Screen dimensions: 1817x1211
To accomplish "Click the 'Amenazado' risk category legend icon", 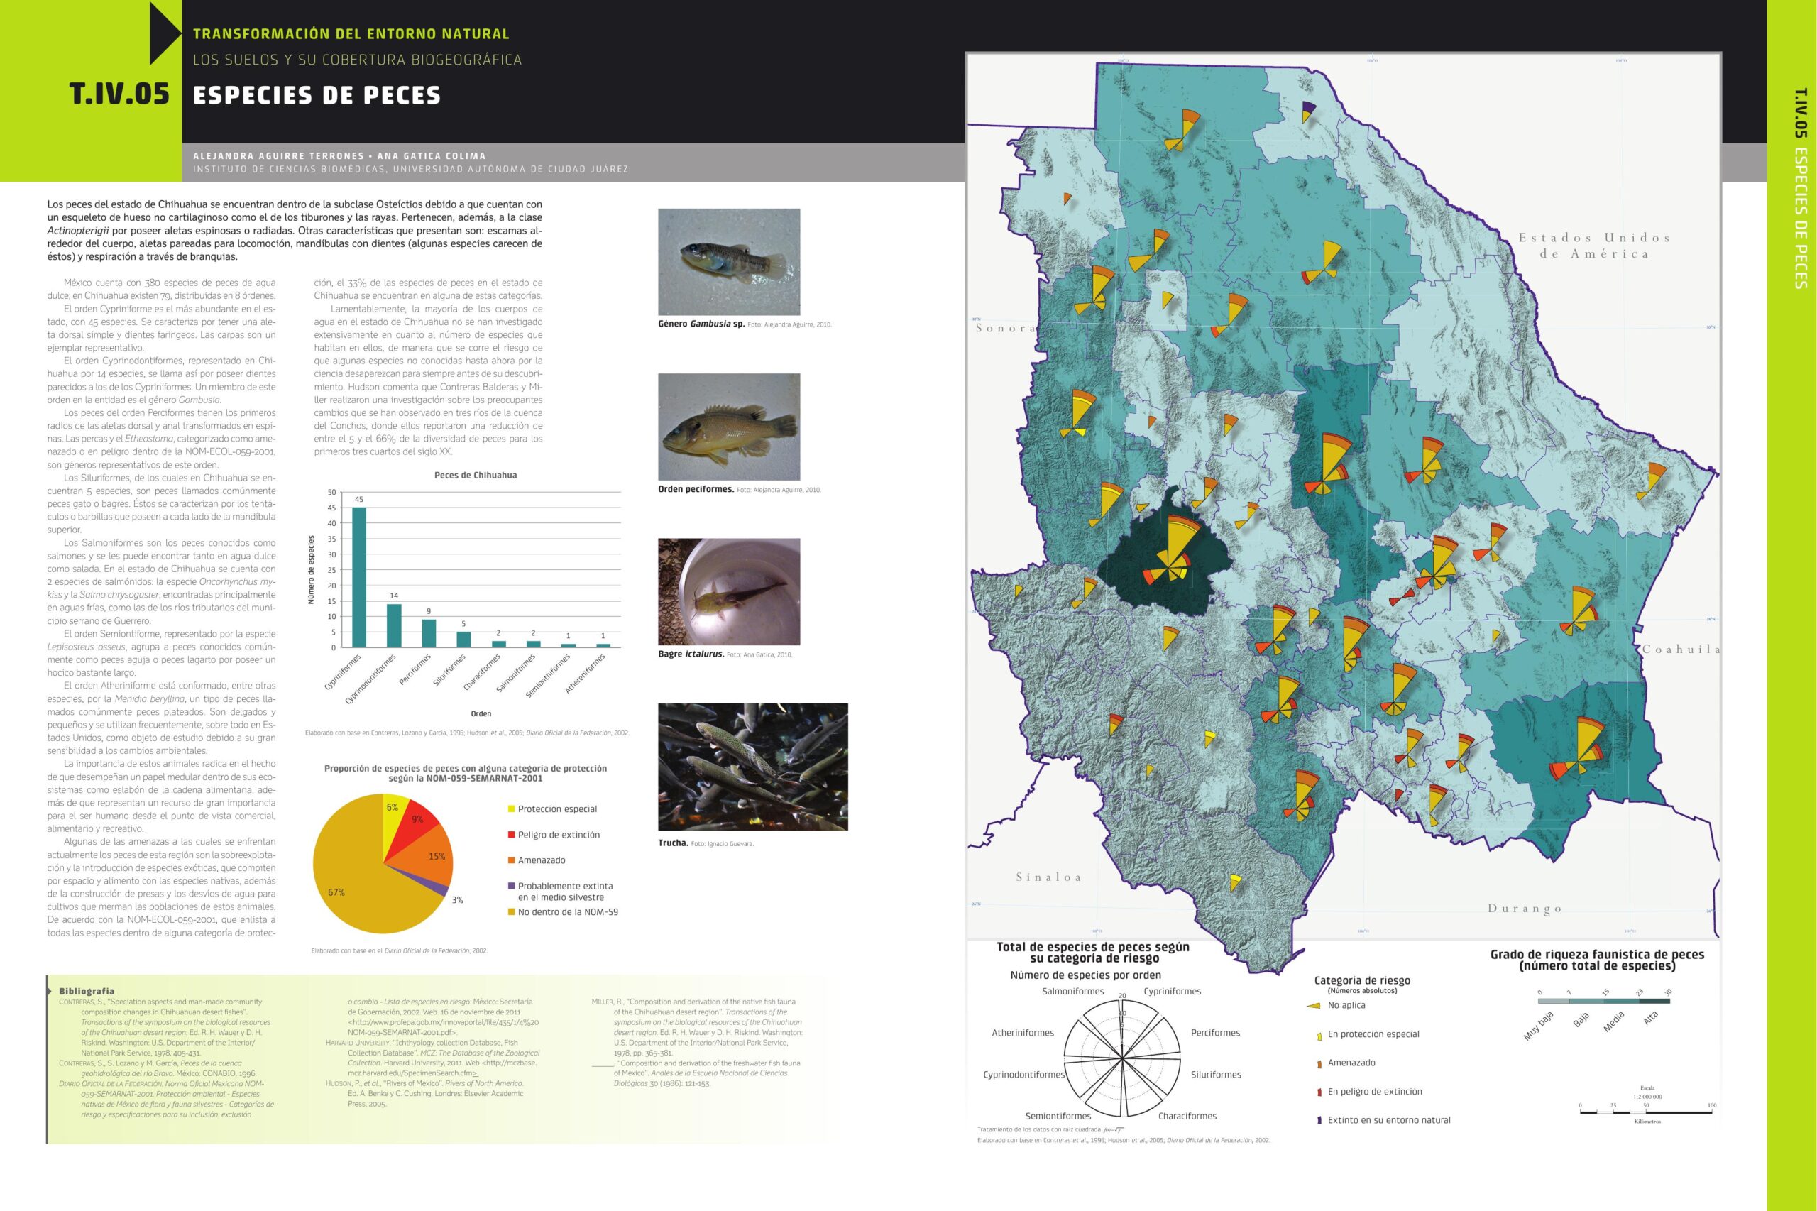I will click(1319, 1063).
